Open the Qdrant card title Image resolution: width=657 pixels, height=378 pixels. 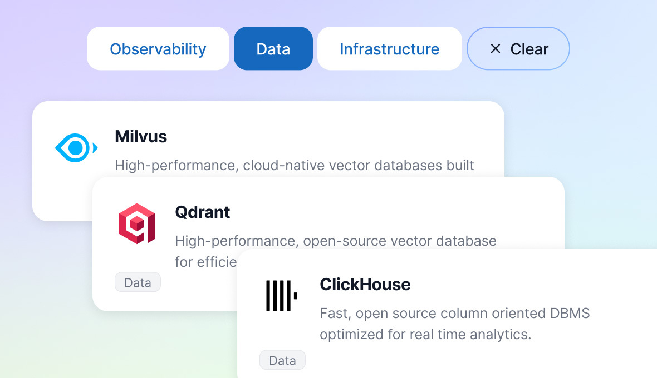click(202, 212)
